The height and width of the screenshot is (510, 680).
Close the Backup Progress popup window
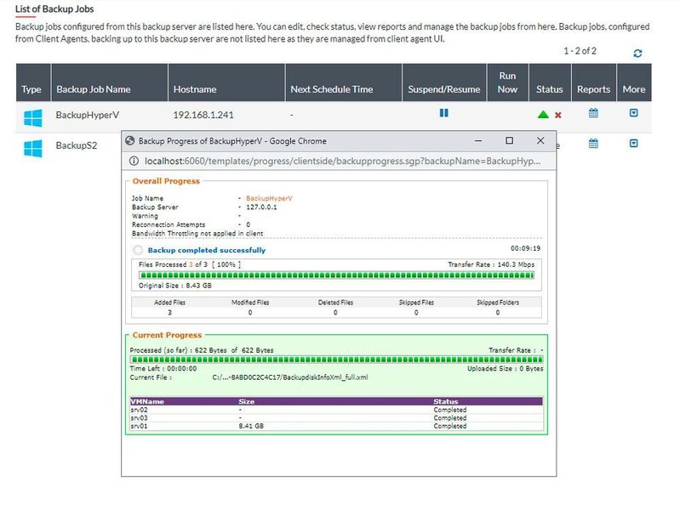tap(540, 140)
